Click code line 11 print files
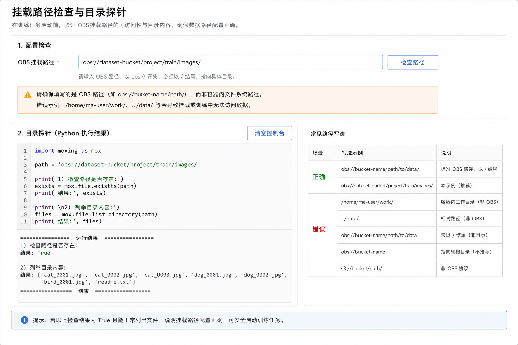518x345 pixels. 68,221
